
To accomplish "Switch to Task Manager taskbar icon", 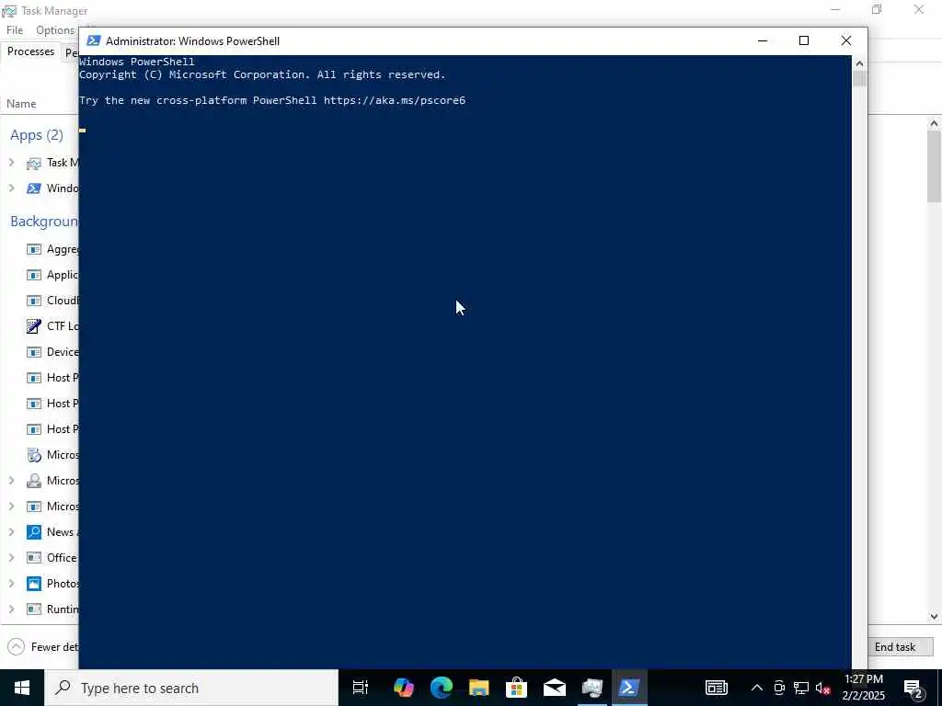I will pos(592,688).
